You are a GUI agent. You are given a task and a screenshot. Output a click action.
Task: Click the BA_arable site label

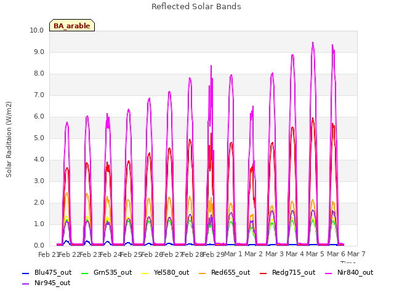(72, 26)
